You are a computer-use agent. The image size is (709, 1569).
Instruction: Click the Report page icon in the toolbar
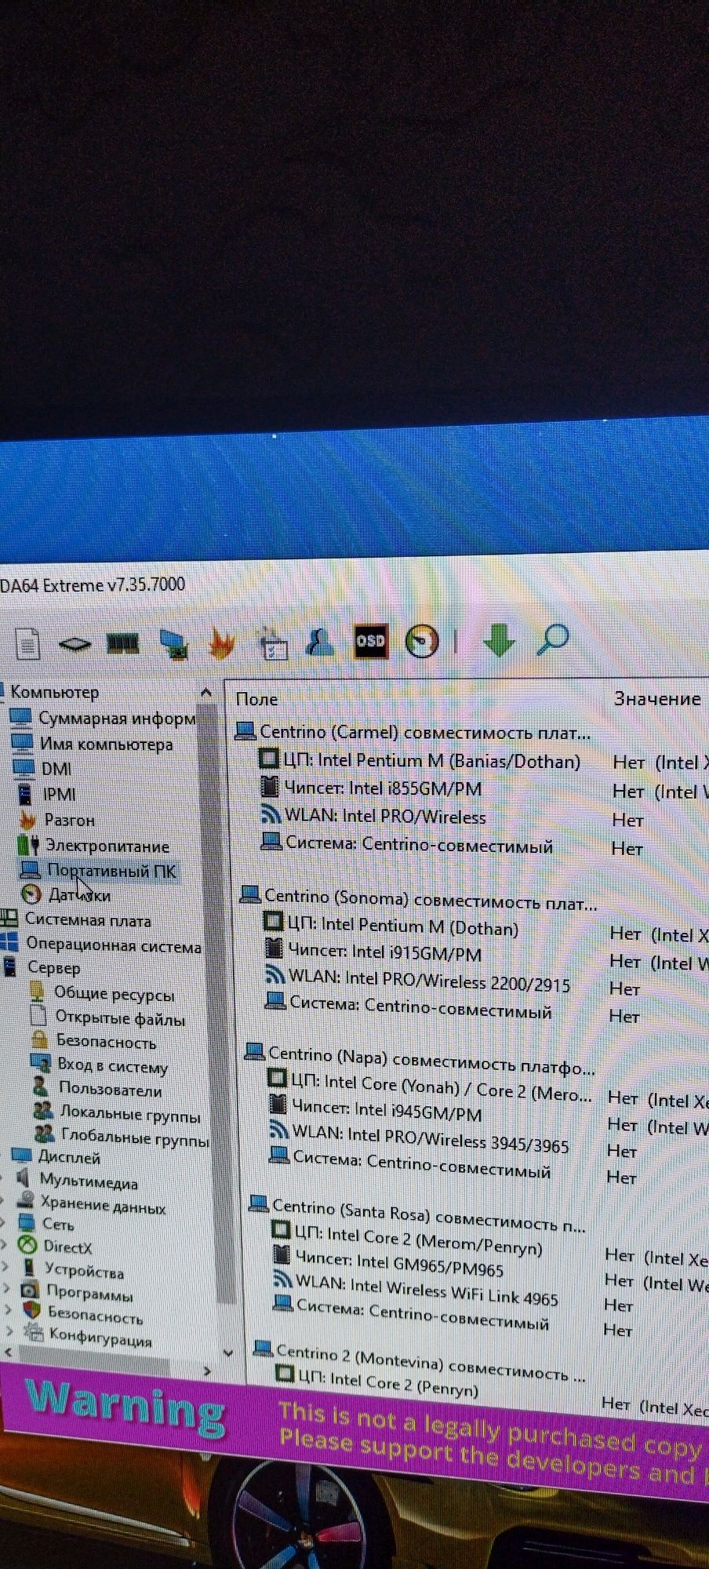[28, 645]
